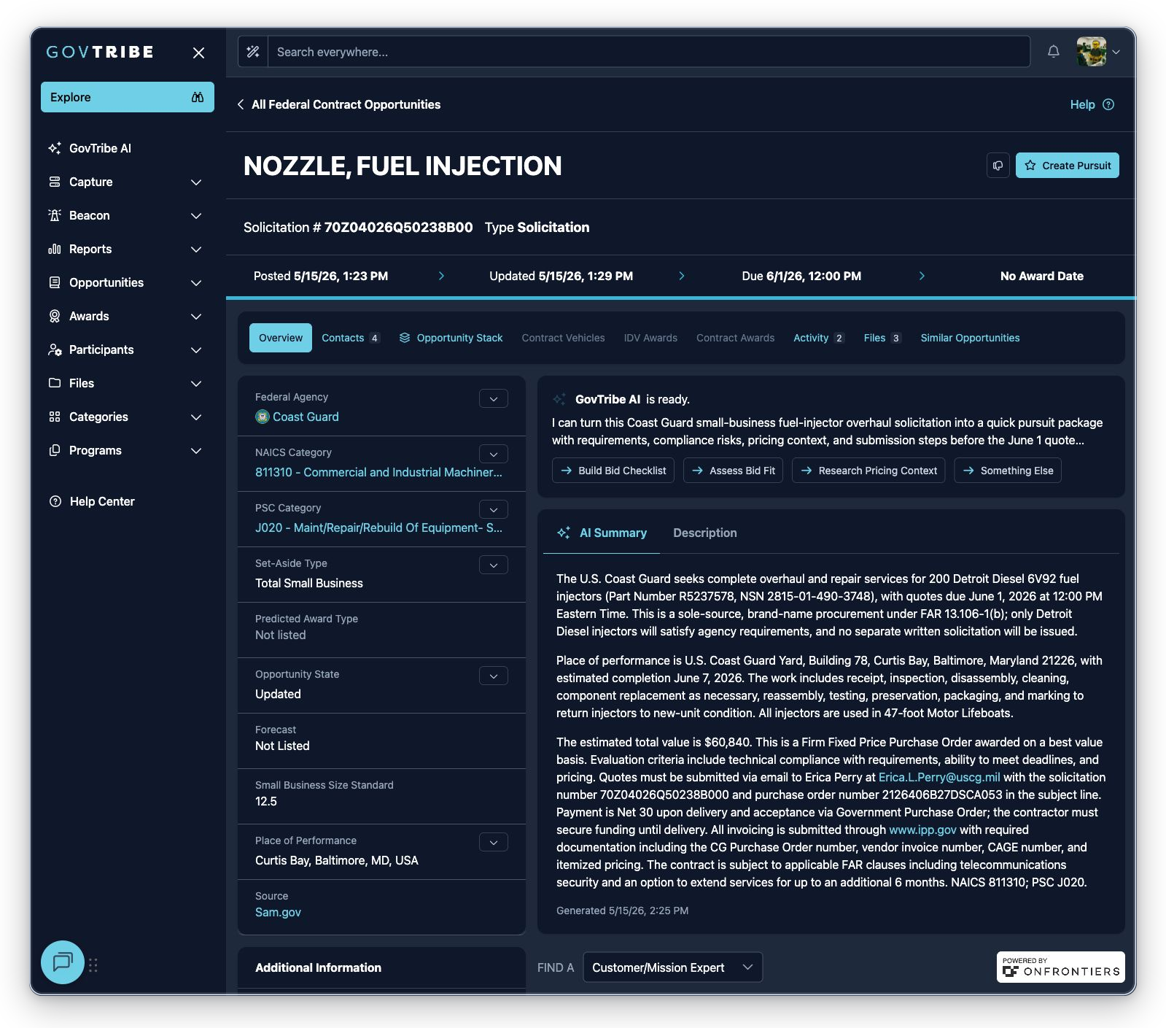Switch to the Description tab
1166x1028 pixels.
705,533
